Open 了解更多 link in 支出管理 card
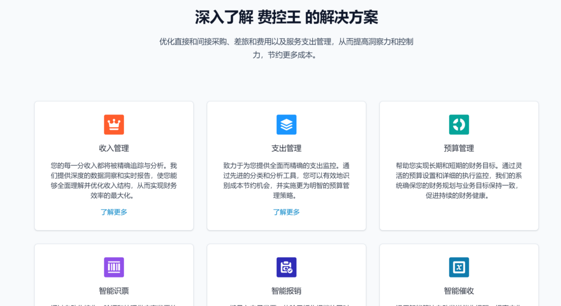561x306 pixels. [286, 212]
